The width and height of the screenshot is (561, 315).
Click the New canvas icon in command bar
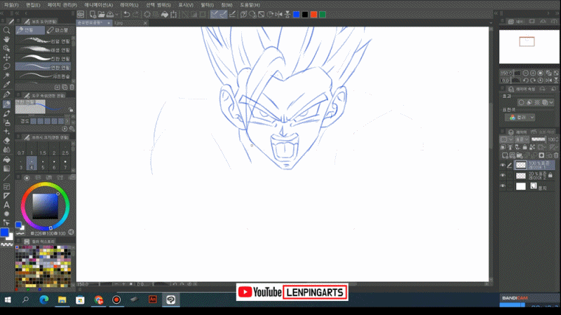pos(93,14)
